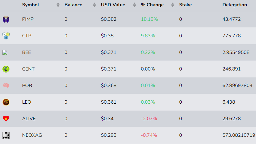
Task: Click the BEE token broken image icon
Action: point(5,52)
